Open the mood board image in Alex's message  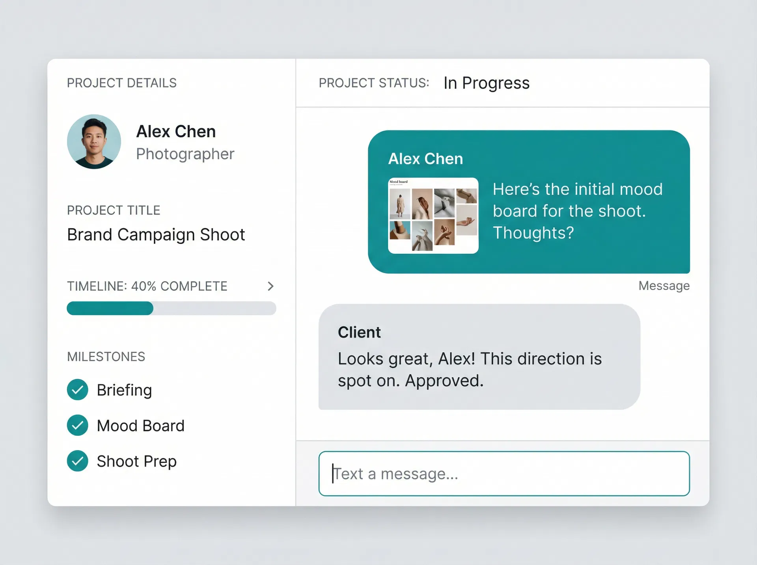pos(433,215)
